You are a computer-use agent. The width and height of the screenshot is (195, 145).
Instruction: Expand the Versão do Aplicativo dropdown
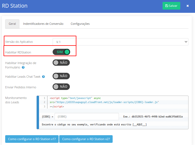point(120,42)
